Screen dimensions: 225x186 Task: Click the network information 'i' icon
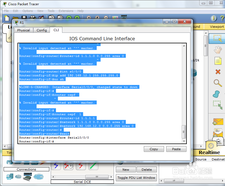214,18
